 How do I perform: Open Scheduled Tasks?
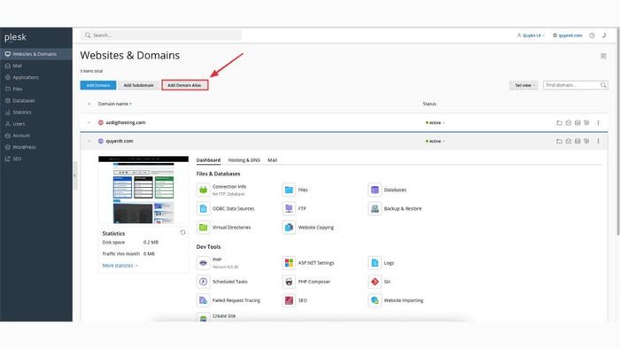(222, 282)
